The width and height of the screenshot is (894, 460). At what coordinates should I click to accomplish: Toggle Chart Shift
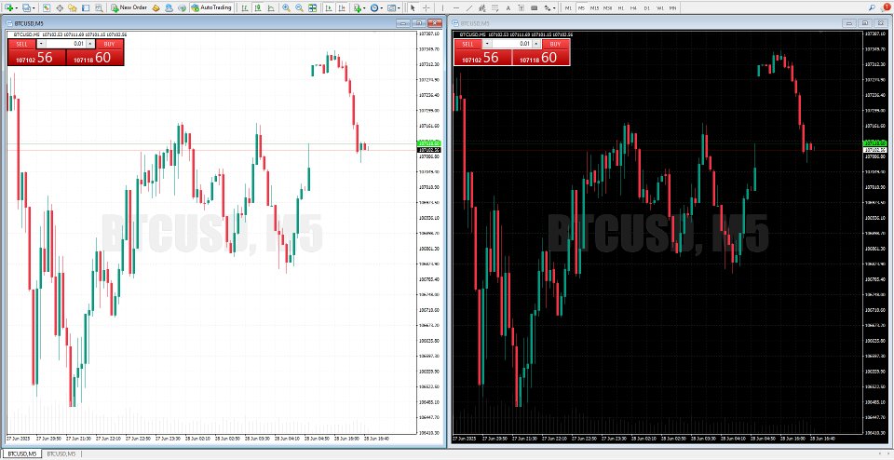coord(342,8)
